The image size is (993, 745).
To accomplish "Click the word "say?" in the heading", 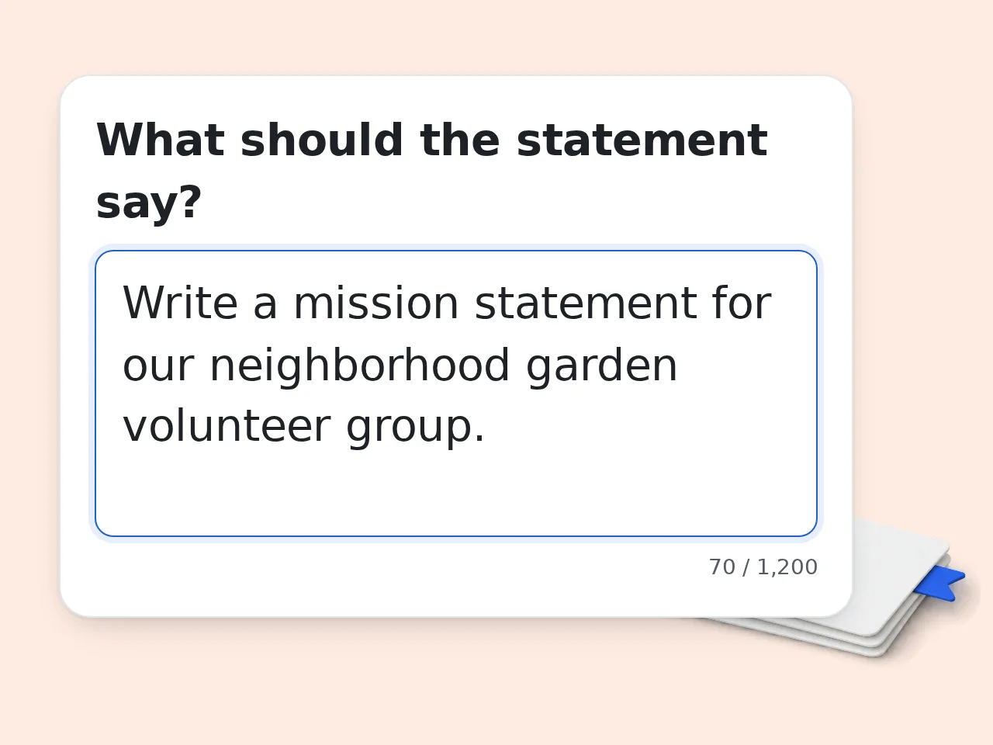I will point(149,203).
